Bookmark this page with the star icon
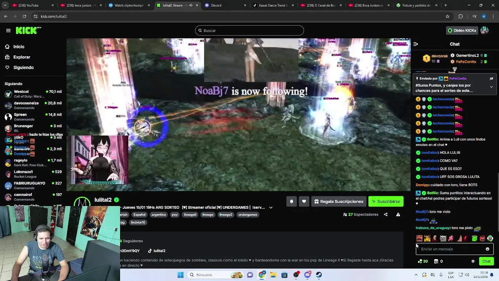The image size is (499, 281). (x=448, y=16)
